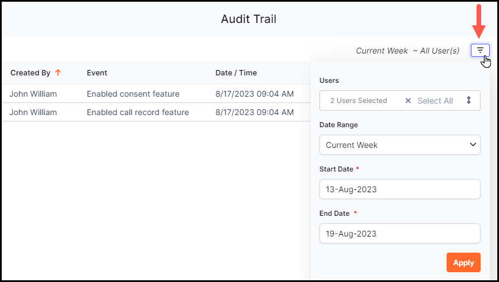Click the Start Date input field
499x282 pixels.
point(399,189)
